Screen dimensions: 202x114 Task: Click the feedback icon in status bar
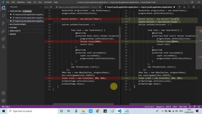pos(194,107)
